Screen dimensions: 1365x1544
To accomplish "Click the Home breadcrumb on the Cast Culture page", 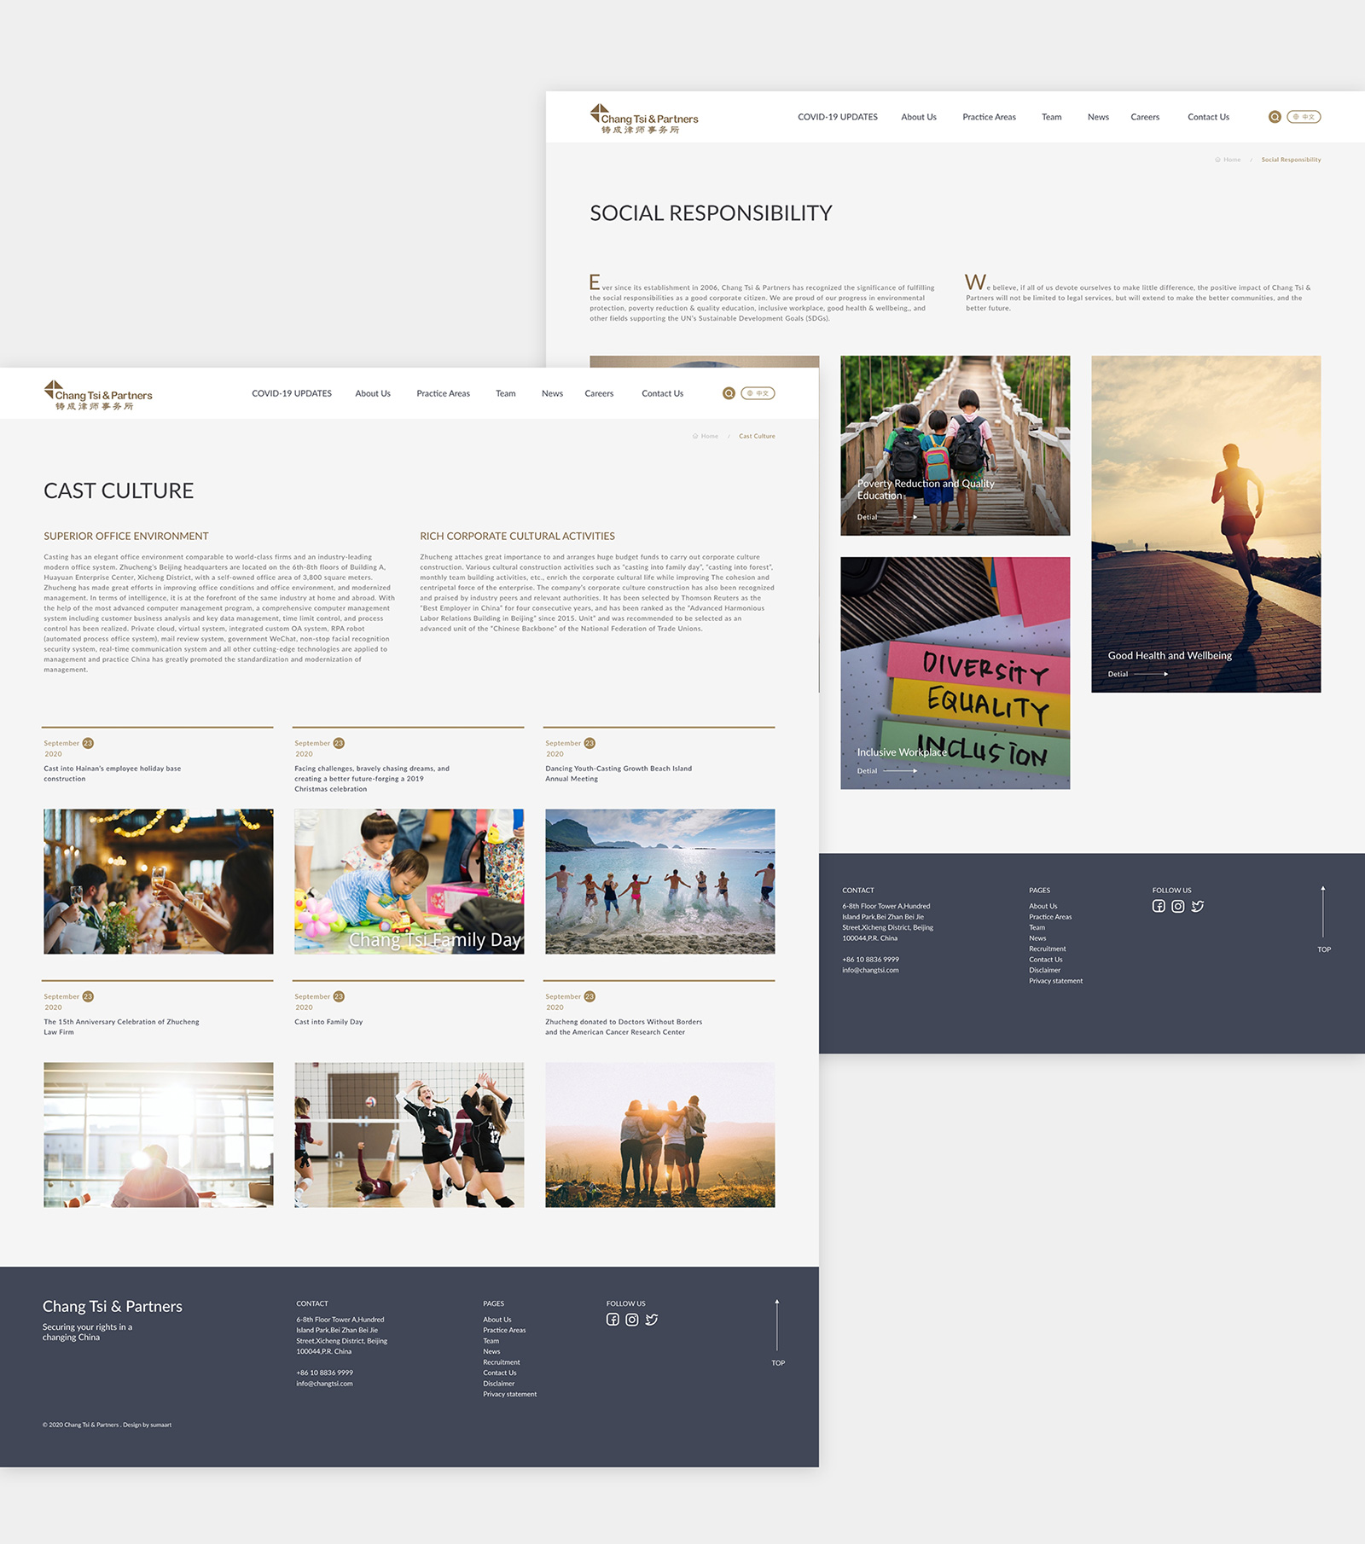I will point(709,436).
